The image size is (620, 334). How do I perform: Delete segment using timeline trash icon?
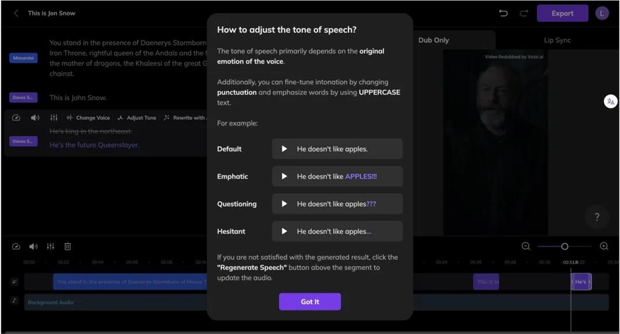click(x=68, y=246)
